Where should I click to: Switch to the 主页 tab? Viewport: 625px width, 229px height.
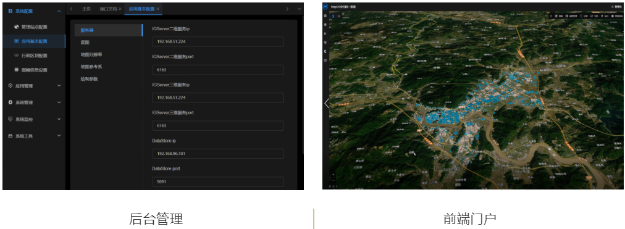click(86, 9)
